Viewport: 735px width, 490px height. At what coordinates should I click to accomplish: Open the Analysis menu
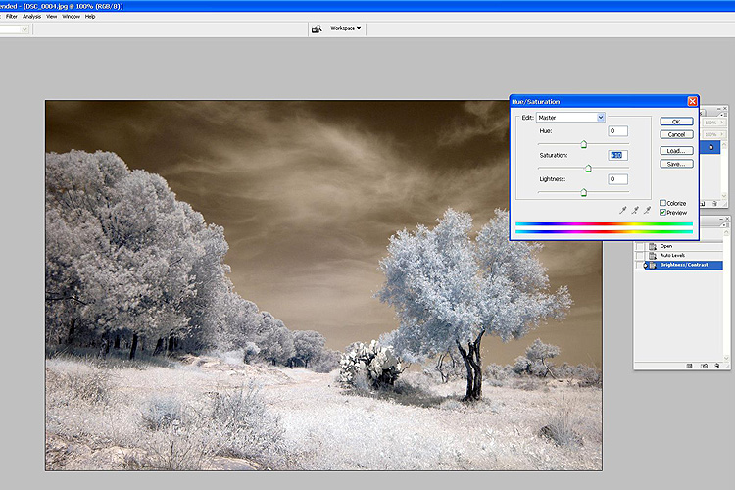point(32,17)
